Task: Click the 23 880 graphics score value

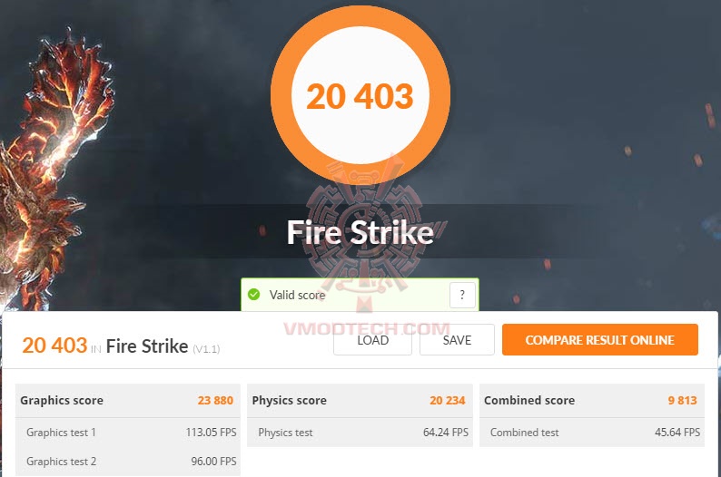Action: 215,400
